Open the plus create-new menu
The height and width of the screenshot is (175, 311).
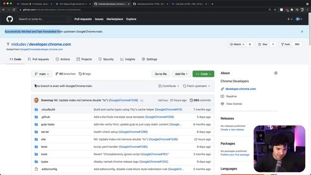(x=290, y=19)
